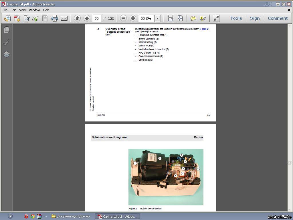Viewport: 293px width, 220px height.
Task: Open the Sign pane
Action: pos(255,18)
